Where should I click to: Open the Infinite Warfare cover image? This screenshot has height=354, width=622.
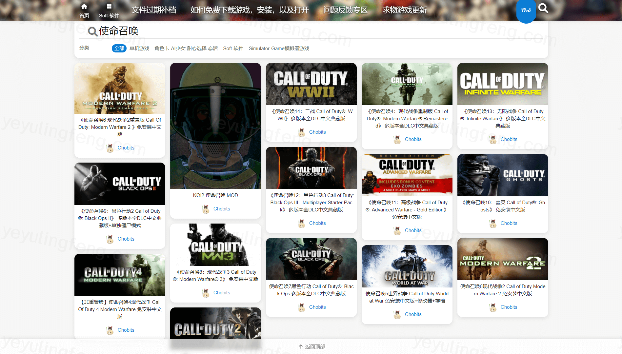(x=503, y=84)
